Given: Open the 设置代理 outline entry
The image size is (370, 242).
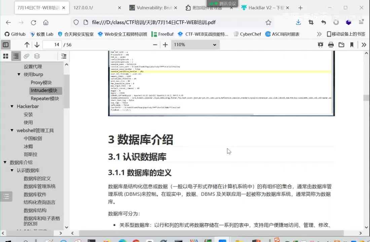Looking at the screenshot, I should [x=33, y=67].
